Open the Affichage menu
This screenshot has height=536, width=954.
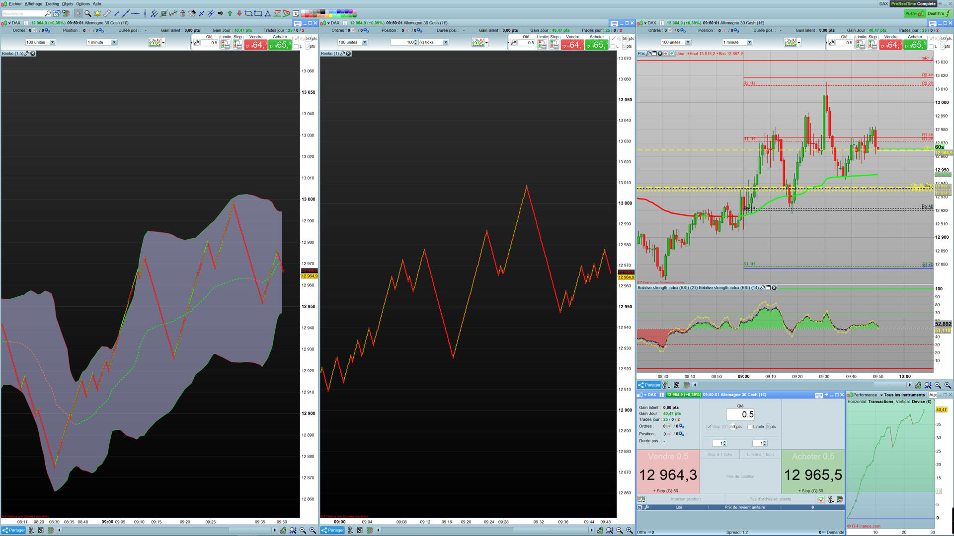click(33, 3)
